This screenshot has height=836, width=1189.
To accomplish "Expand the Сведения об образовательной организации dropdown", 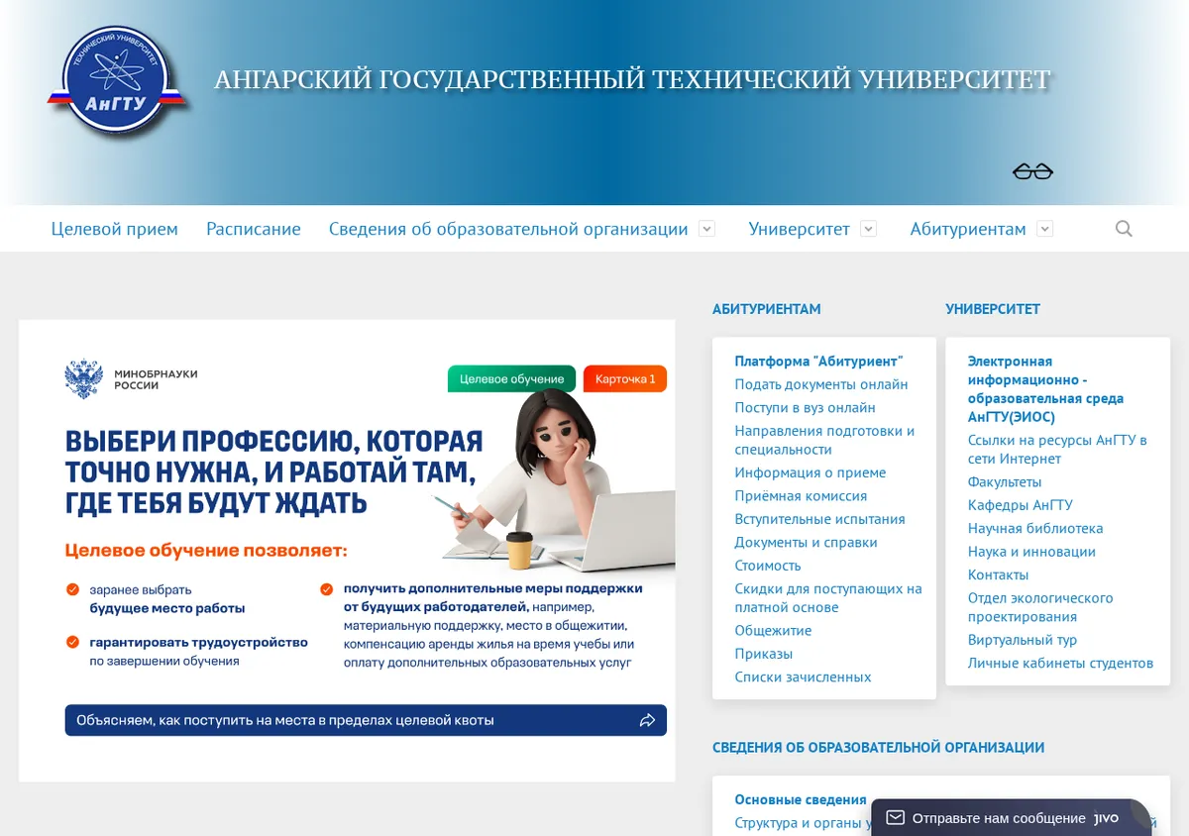I will click(706, 229).
